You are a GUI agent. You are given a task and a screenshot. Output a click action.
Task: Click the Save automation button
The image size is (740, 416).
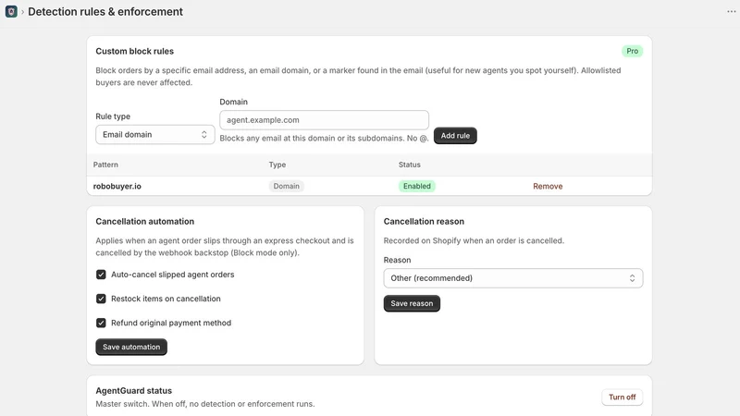pyautogui.click(x=131, y=347)
